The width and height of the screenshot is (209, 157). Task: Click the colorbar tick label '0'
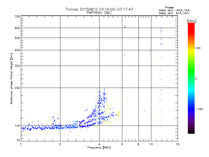(x=196, y=79)
